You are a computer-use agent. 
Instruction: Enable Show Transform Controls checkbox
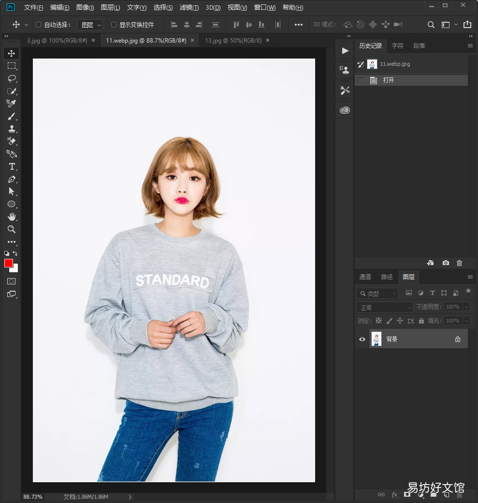114,25
